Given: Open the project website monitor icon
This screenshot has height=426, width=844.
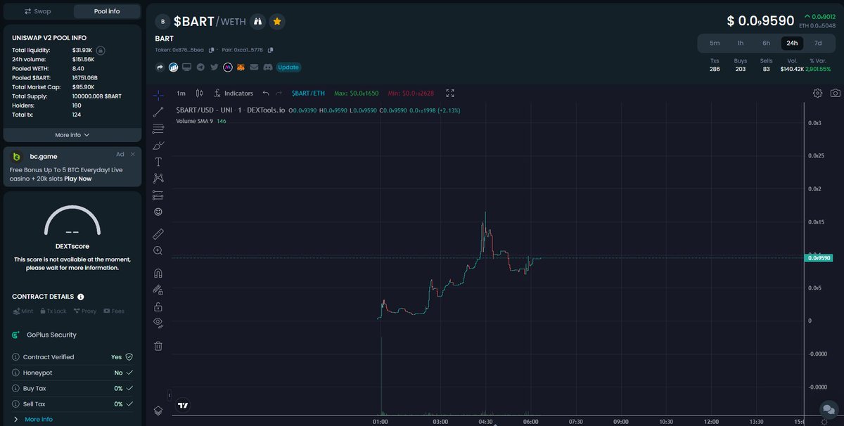Looking at the screenshot, I should (186, 67).
